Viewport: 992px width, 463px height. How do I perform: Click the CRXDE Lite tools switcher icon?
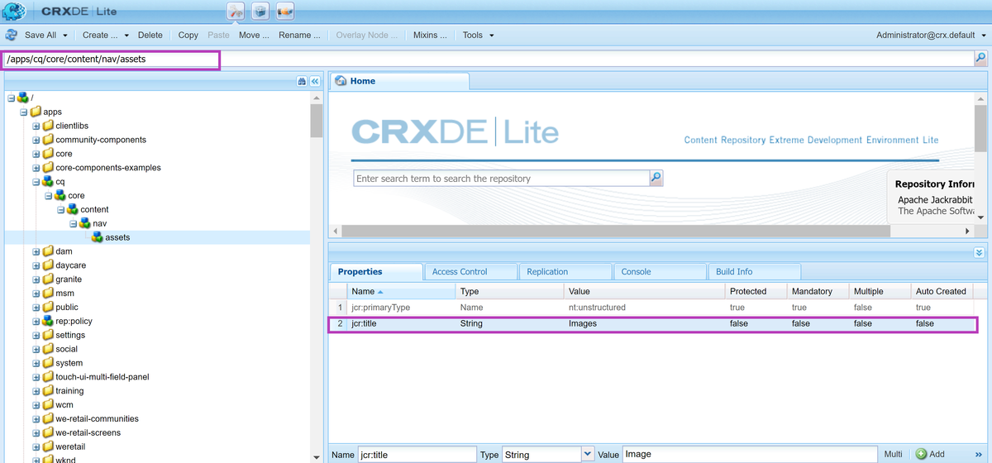(236, 12)
